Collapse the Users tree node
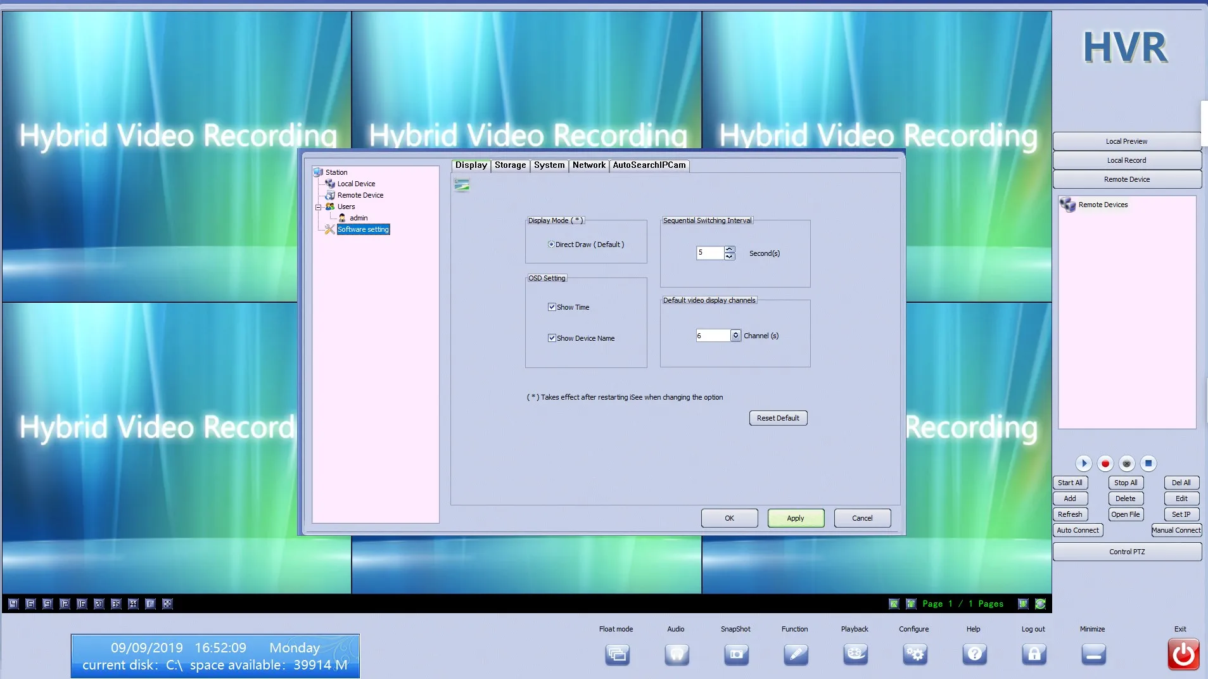 (319, 207)
